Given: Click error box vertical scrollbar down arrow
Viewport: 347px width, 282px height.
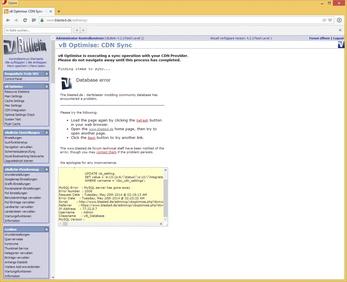Looking at the screenshot, I should click(x=165, y=219).
